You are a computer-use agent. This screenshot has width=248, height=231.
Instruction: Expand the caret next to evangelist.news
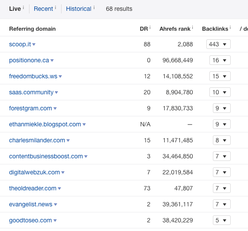click(55, 205)
